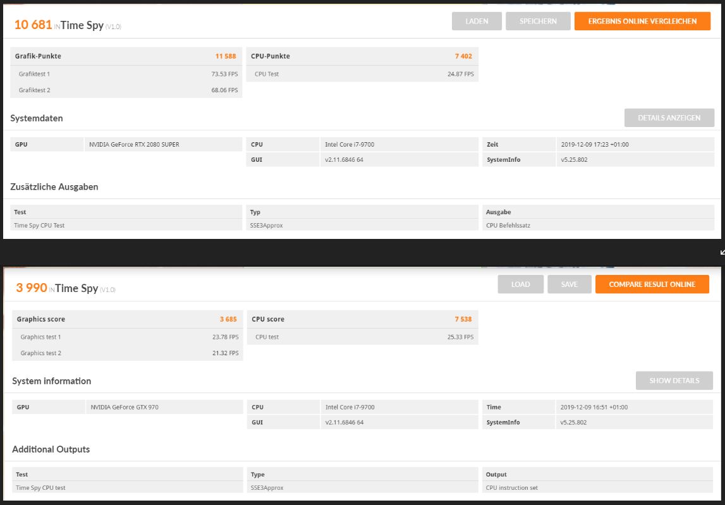
Task: Click the Zeit label
Action: point(492,144)
